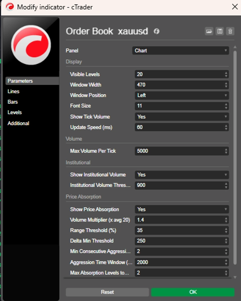The image size is (241, 301).
Task: Increase Visible Levels with the up arrow
Action: [x=226, y=73]
